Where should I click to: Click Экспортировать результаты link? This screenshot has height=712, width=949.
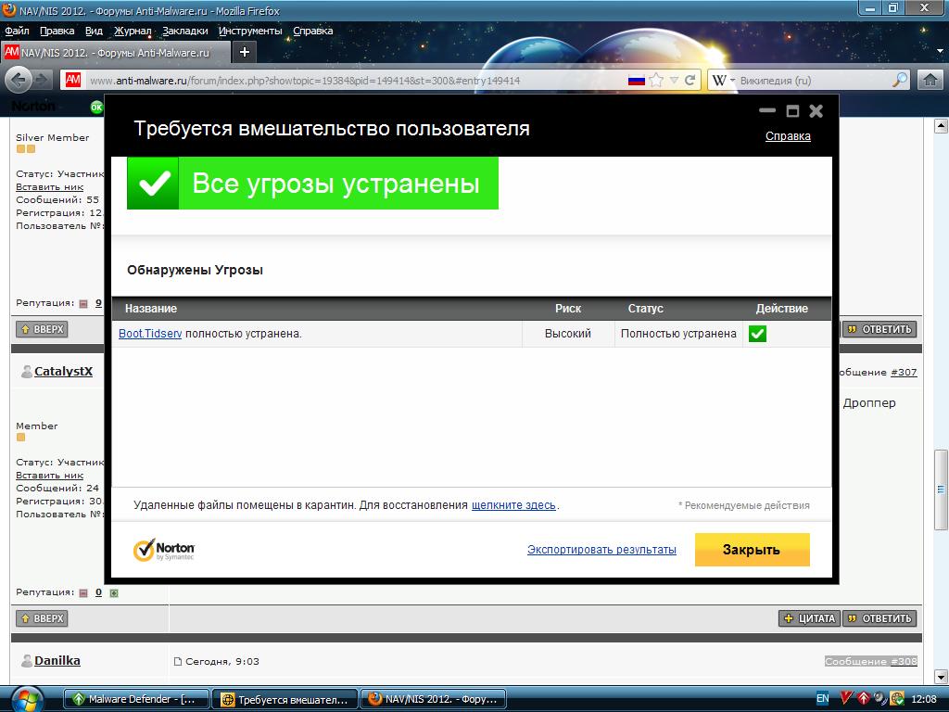[601, 550]
